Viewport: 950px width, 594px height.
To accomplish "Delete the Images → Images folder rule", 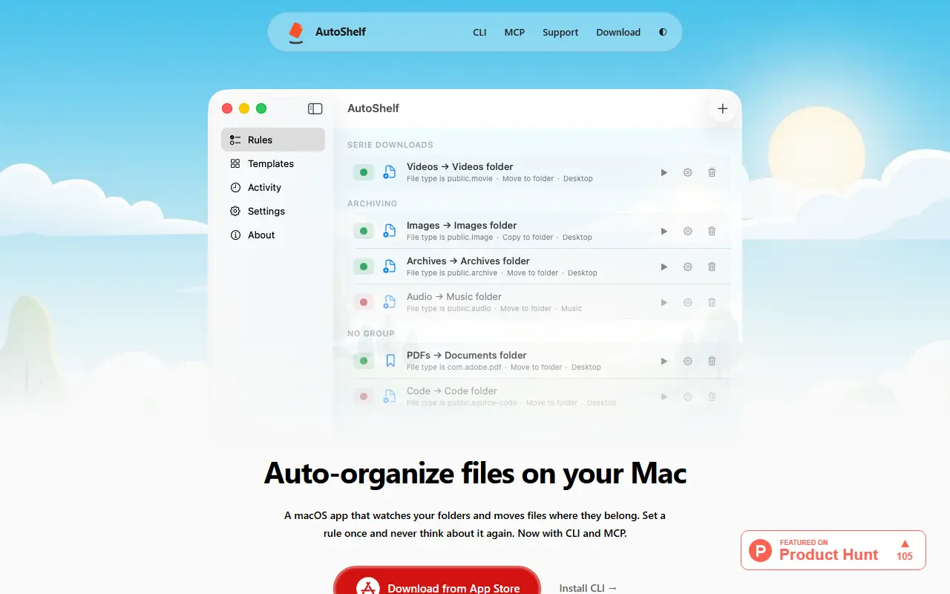I will coord(712,231).
